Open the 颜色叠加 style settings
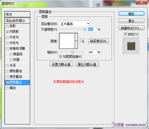 tap(16, 71)
